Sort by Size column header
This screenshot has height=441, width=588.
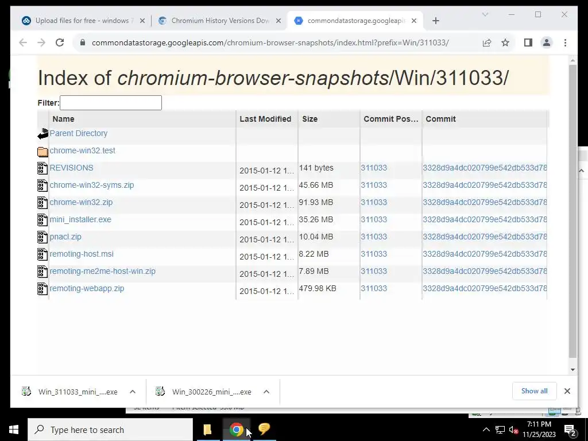pos(310,119)
